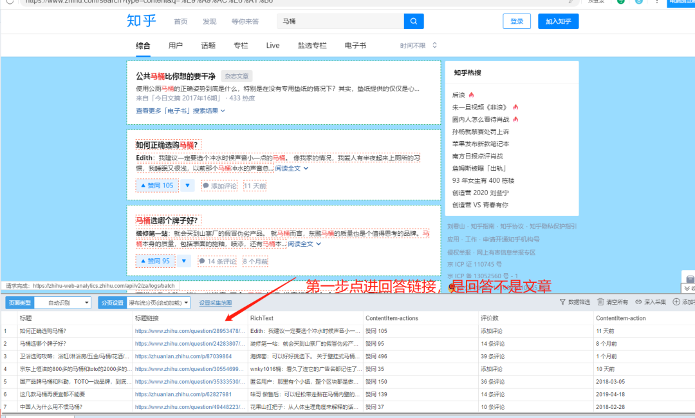Image resolution: width=695 pixels, height=418 pixels.
Task: Click the 深入采集 link icon
Action: point(638,301)
